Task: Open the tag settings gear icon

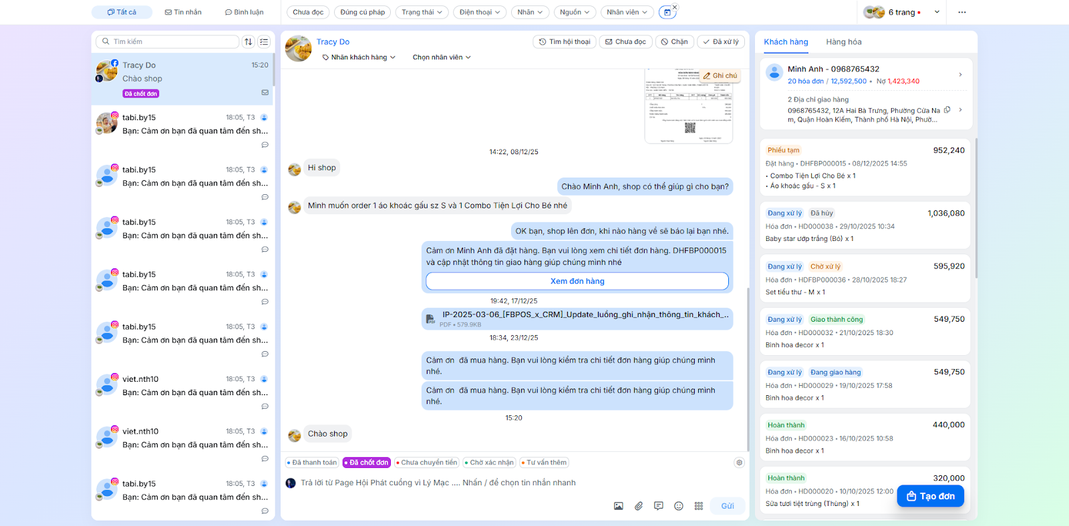Action: click(x=739, y=463)
